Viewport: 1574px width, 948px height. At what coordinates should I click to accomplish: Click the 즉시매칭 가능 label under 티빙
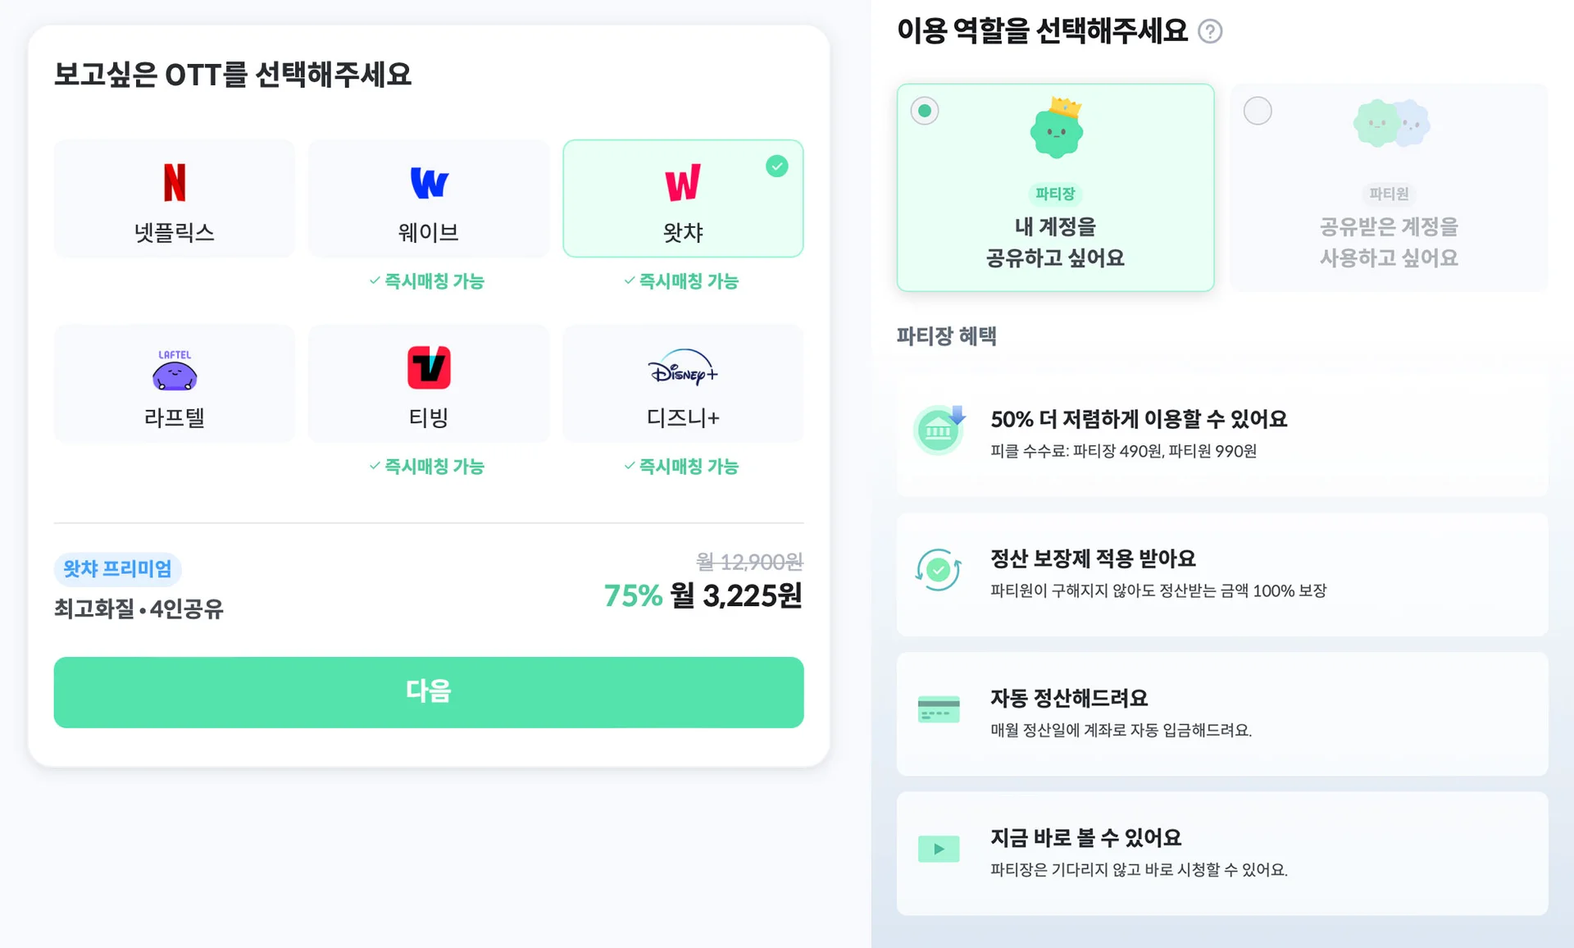click(428, 467)
